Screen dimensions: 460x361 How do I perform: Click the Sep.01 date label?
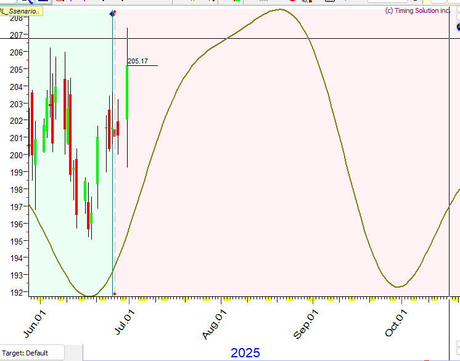pos(306,325)
